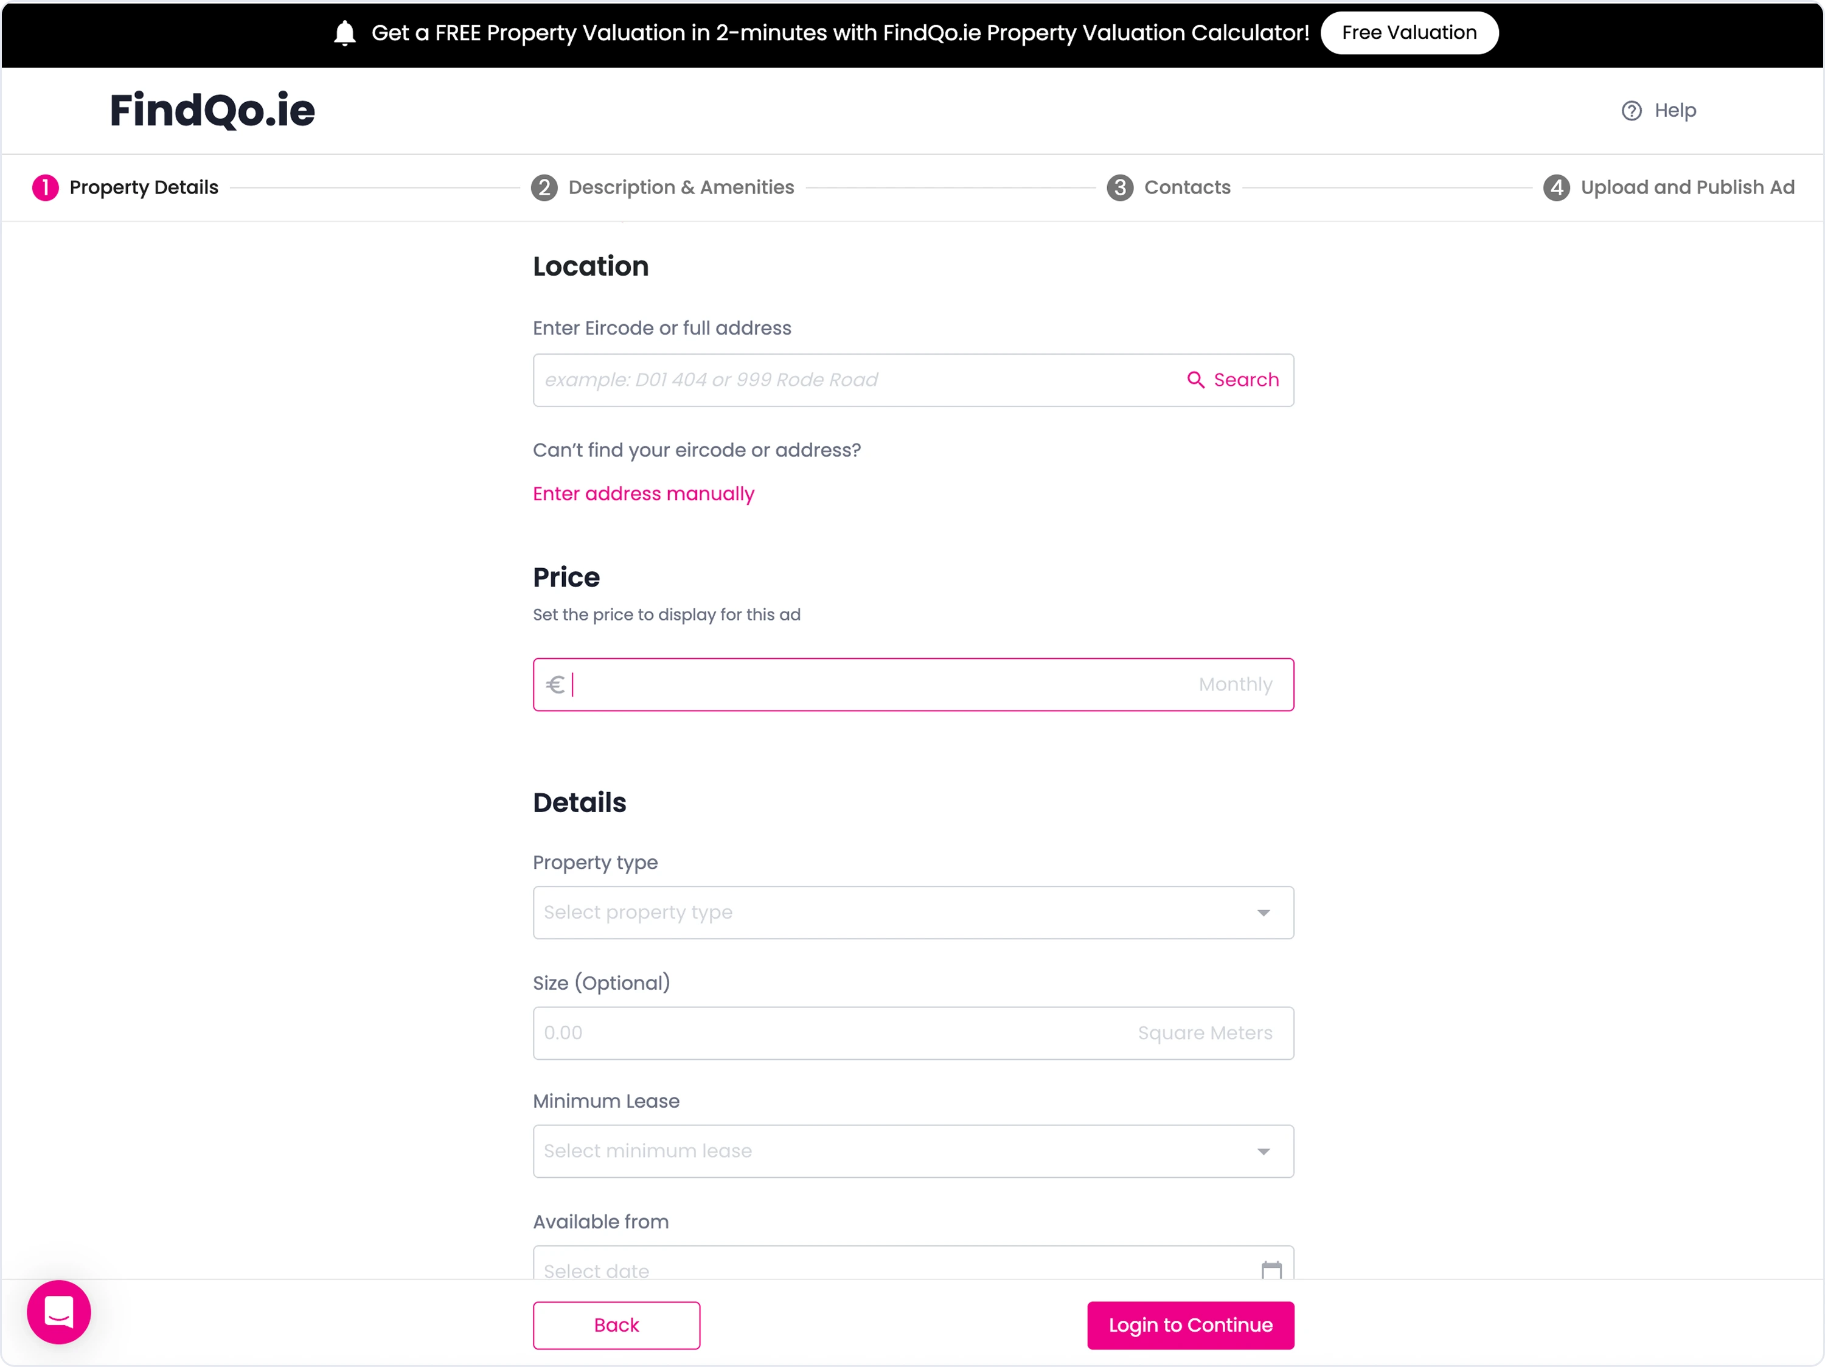Click Login to Continue

coord(1190,1325)
